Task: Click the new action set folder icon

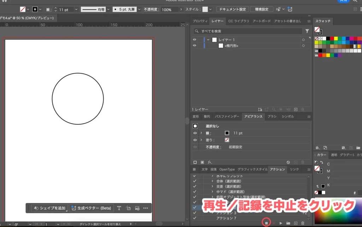Action: (x=288, y=223)
